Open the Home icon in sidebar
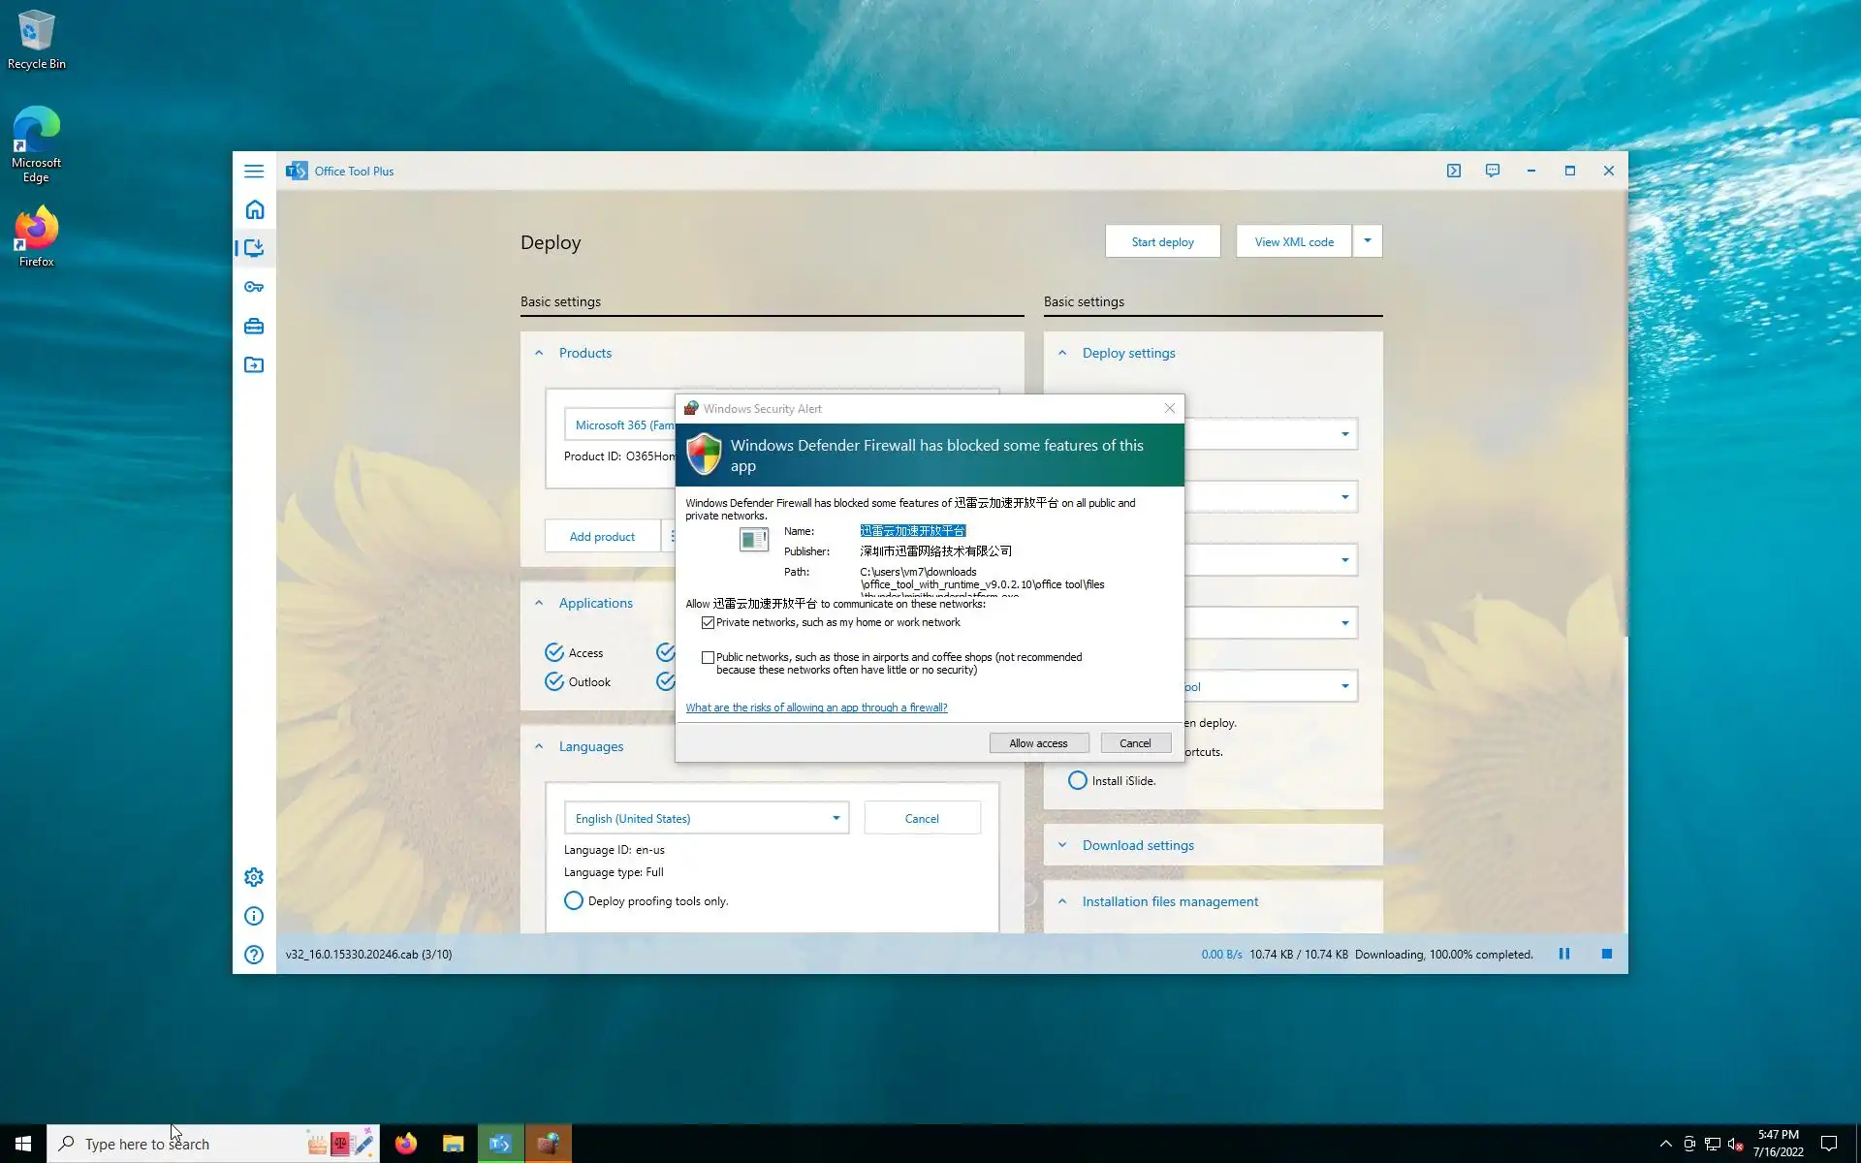This screenshot has height=1163, width=1861. [x=254, y=210]
